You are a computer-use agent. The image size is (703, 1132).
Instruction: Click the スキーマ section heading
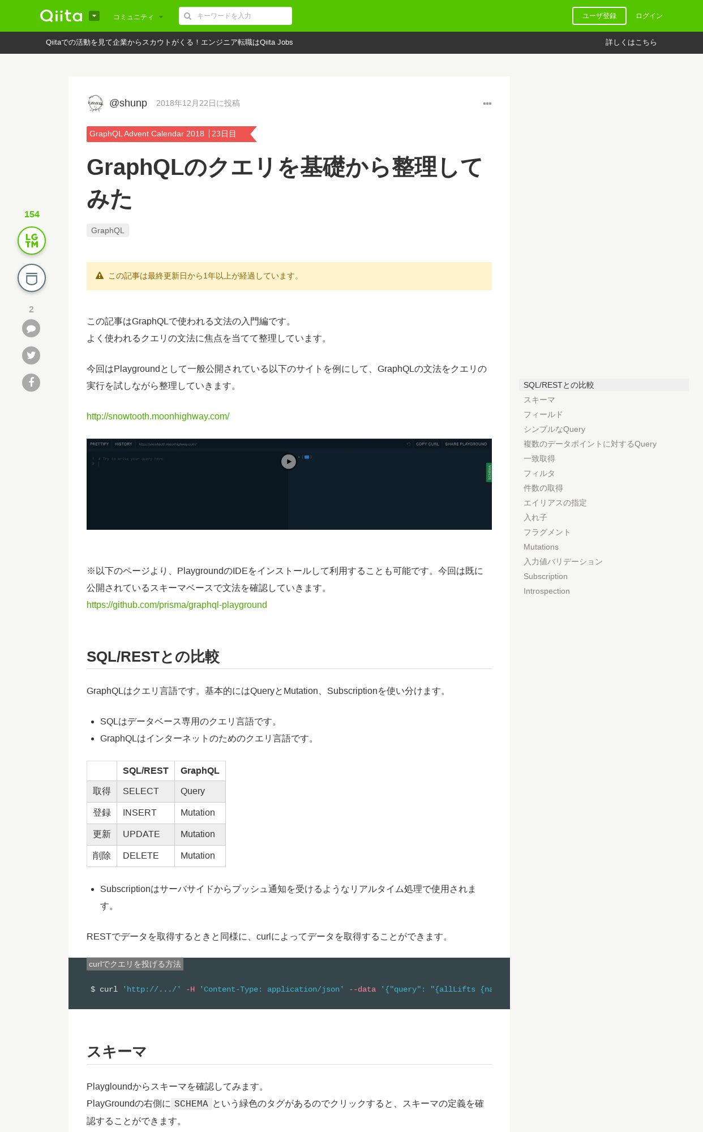117,1052
